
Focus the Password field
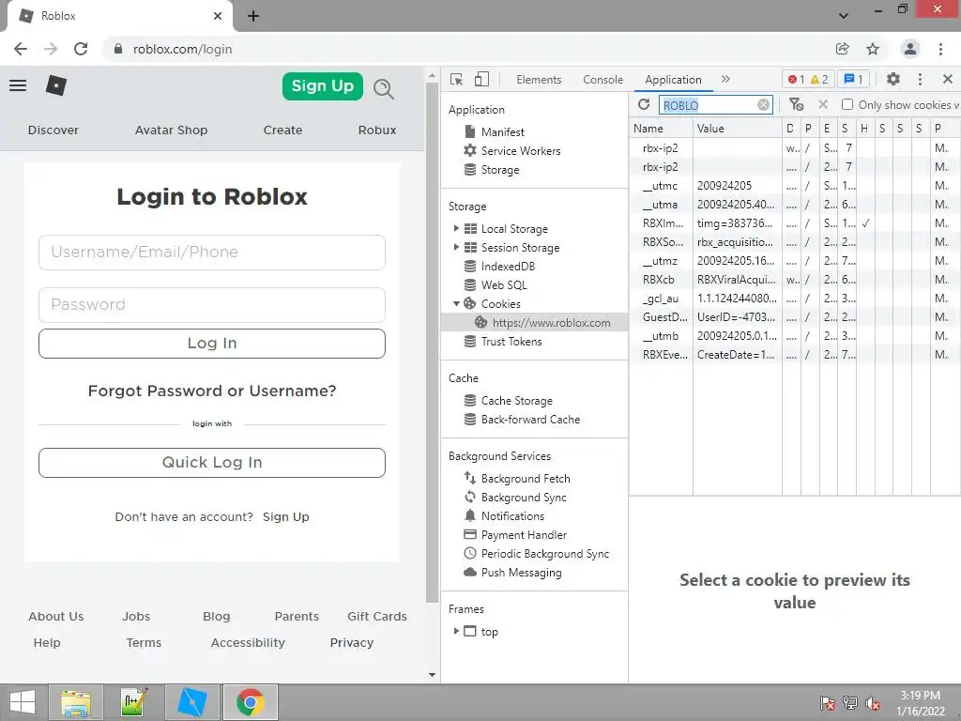pos(212,305)
